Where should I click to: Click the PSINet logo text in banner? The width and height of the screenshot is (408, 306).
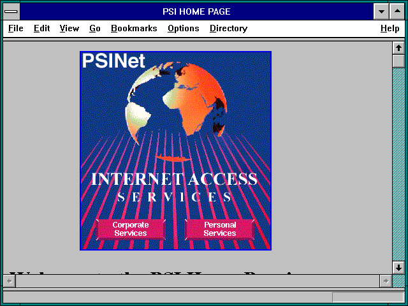(x=113, y=61)
